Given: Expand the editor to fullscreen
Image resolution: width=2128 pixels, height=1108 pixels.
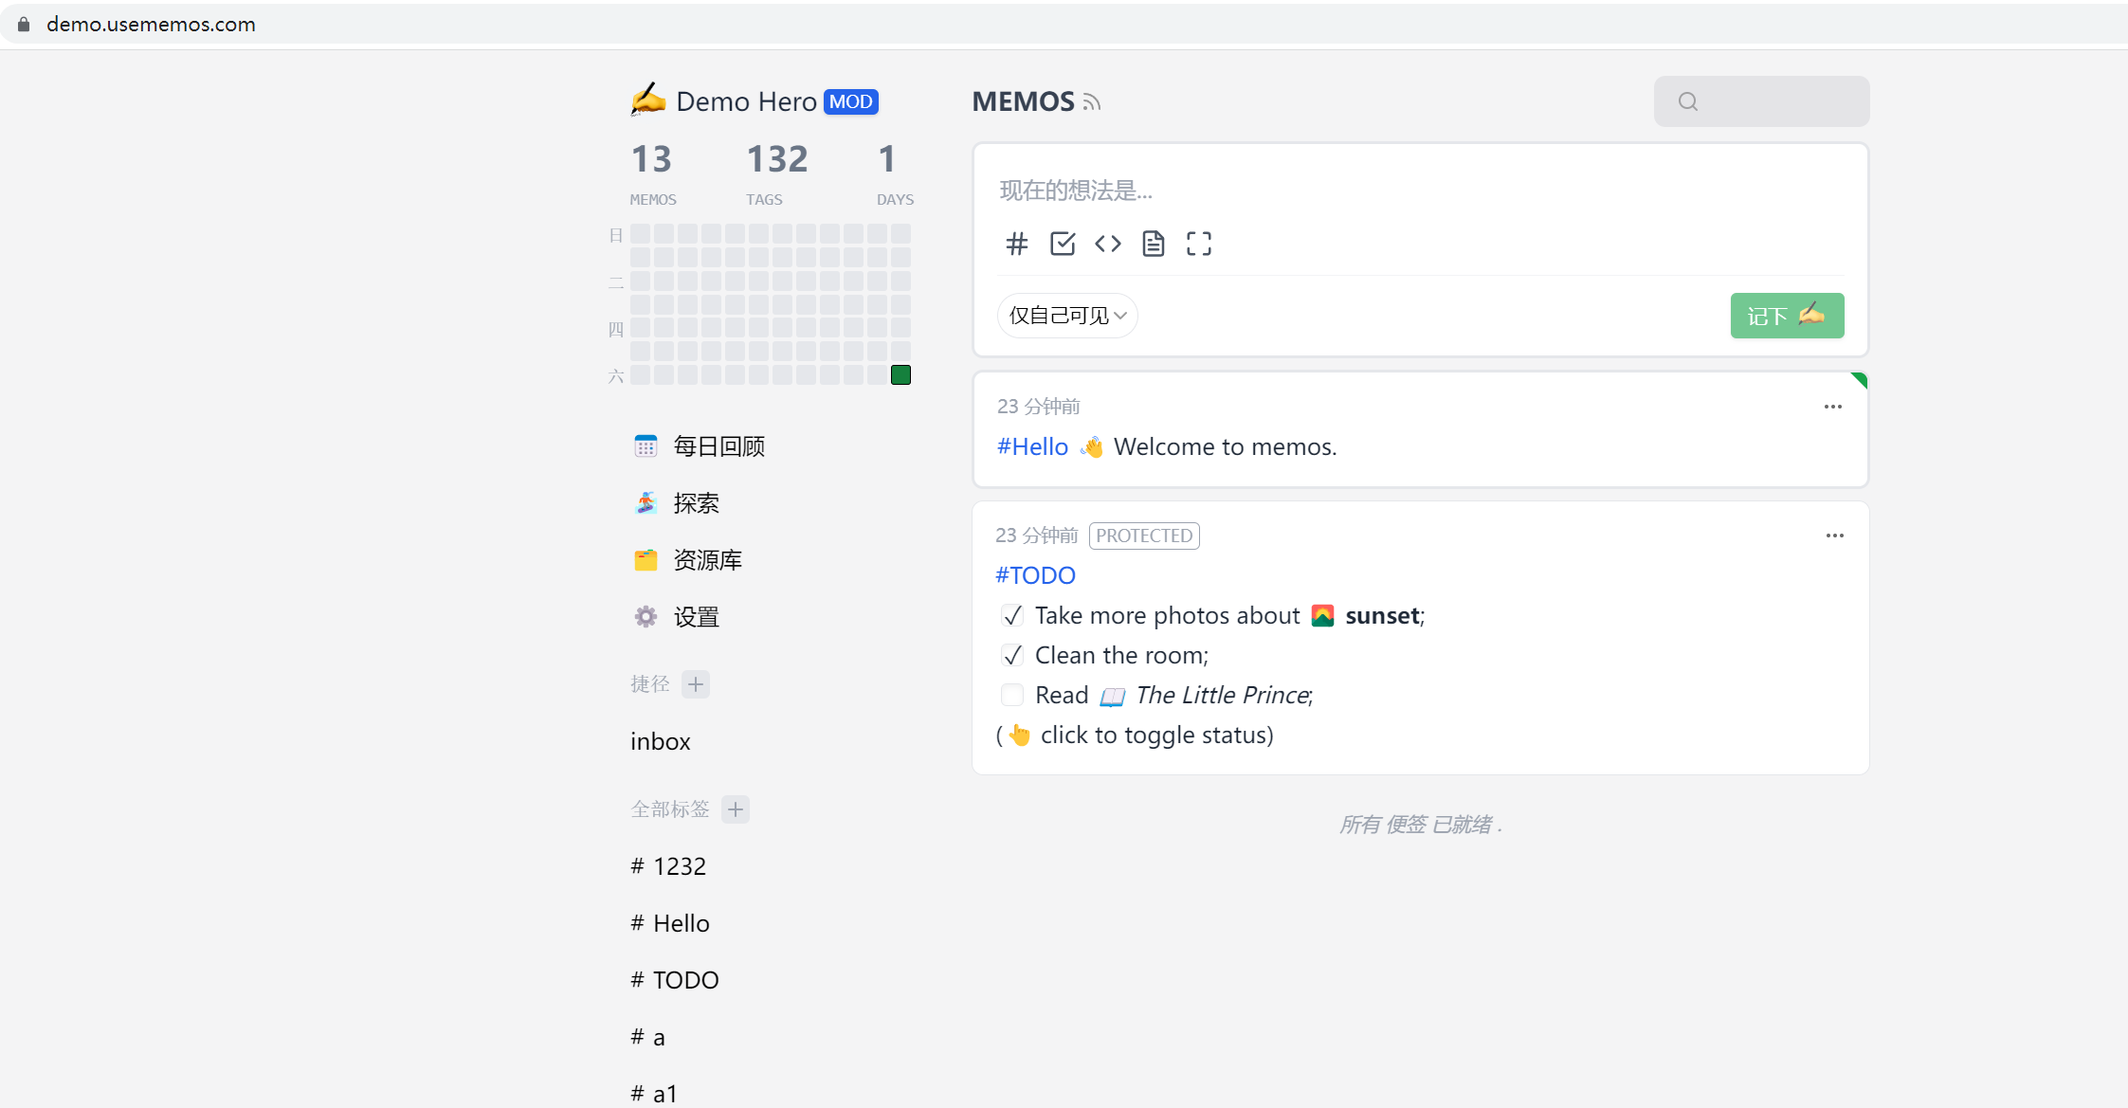Looking at the screenshot, I should coord(1198,244).
